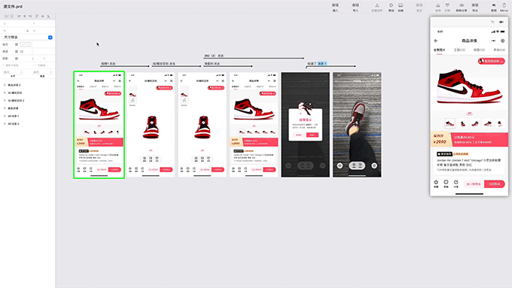Tap the red buy-now button in the preview
Screen dimensions: 512x288
point(495,184)
